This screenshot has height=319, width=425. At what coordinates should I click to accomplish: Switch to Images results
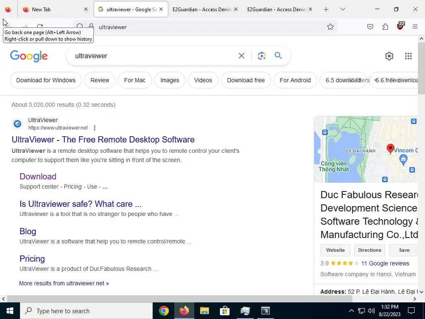pos(170,80)
